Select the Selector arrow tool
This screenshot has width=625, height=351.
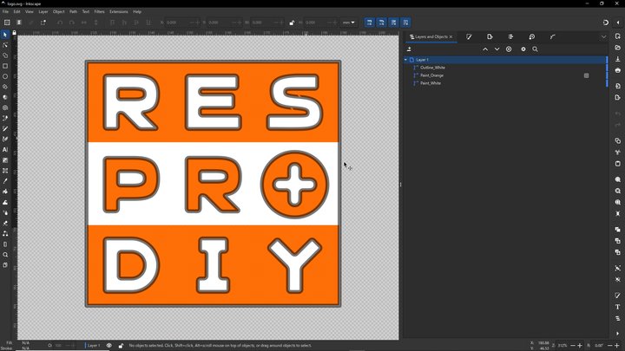(x=5, y=35)
